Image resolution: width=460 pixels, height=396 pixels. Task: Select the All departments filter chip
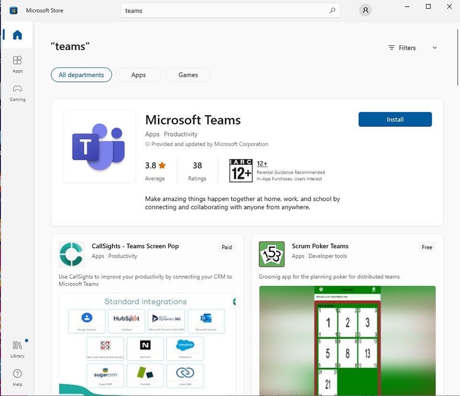pos(81,75)
